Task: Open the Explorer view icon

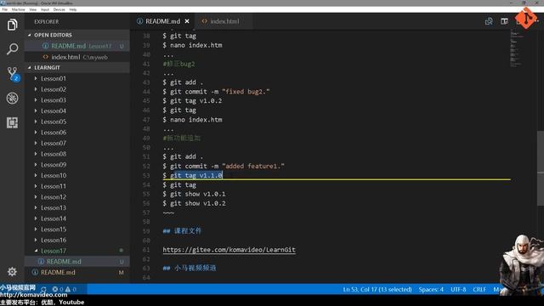Action: coord(12,25)
